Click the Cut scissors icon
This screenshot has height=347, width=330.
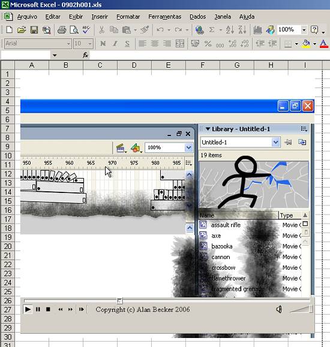click(101, 29)
